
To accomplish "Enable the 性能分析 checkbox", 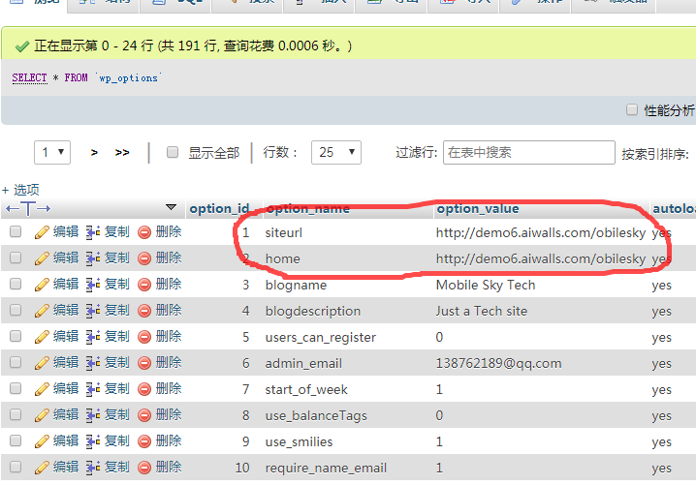I will 632,110.
